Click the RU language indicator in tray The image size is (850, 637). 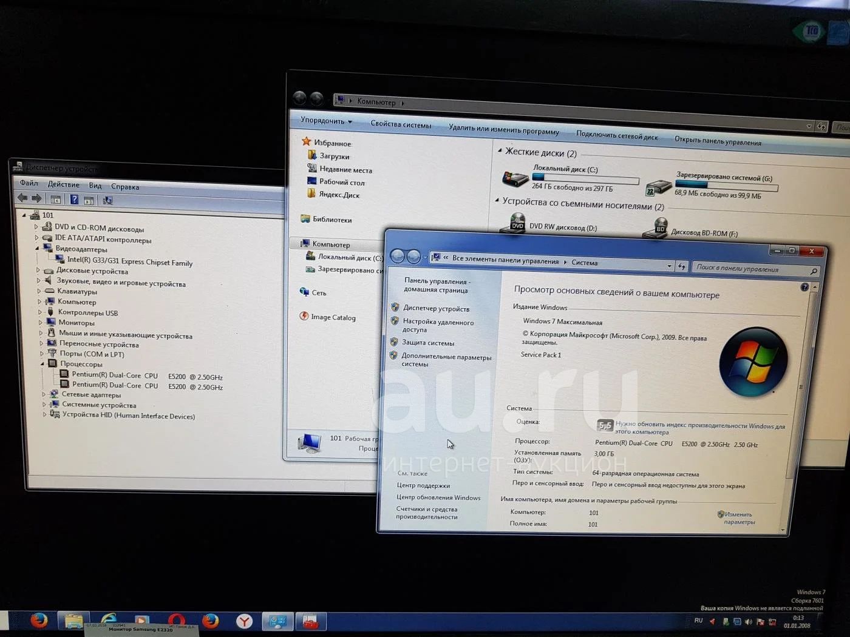point(698,621)
